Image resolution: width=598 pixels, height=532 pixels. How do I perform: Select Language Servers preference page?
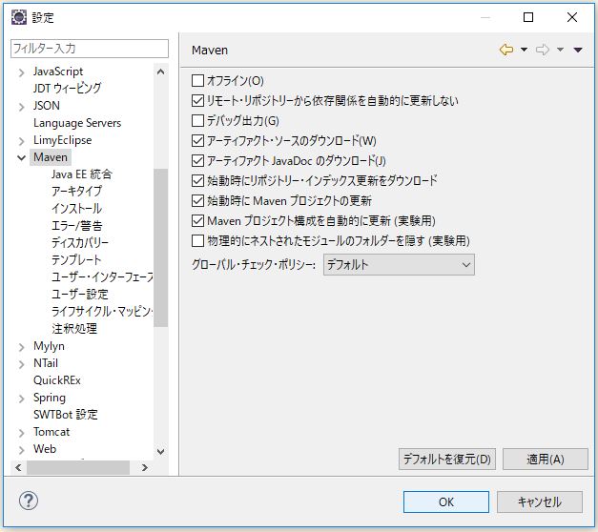click(77, 123)
